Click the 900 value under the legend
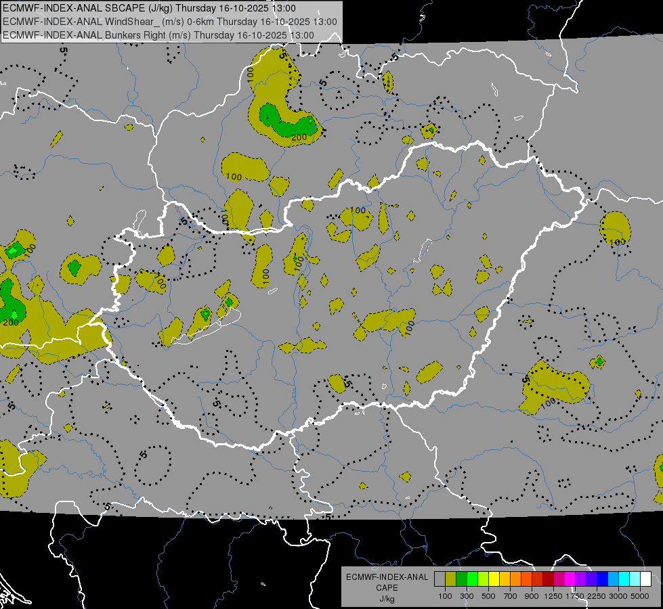 (532, 596)
